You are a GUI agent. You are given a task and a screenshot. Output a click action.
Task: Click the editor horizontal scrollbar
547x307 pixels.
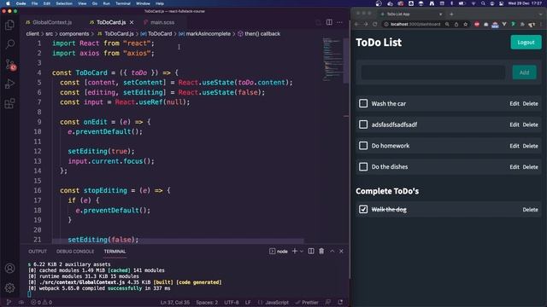pyautogui.click(x=178, y=240)
